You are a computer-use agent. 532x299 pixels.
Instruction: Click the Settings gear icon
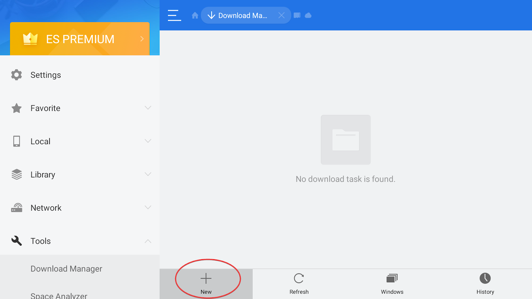pyautogui.click(x=16, y=75)
